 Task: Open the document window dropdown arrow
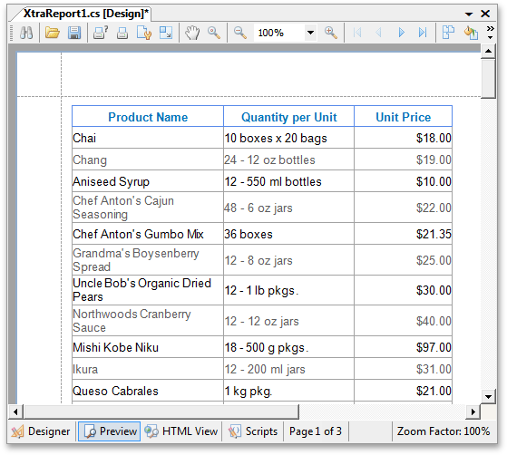[x=469, y=14]
